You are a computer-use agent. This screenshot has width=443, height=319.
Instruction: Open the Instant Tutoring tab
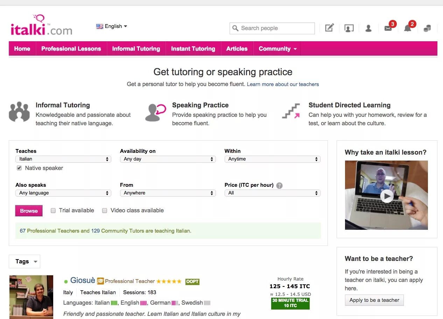[193, 49]
